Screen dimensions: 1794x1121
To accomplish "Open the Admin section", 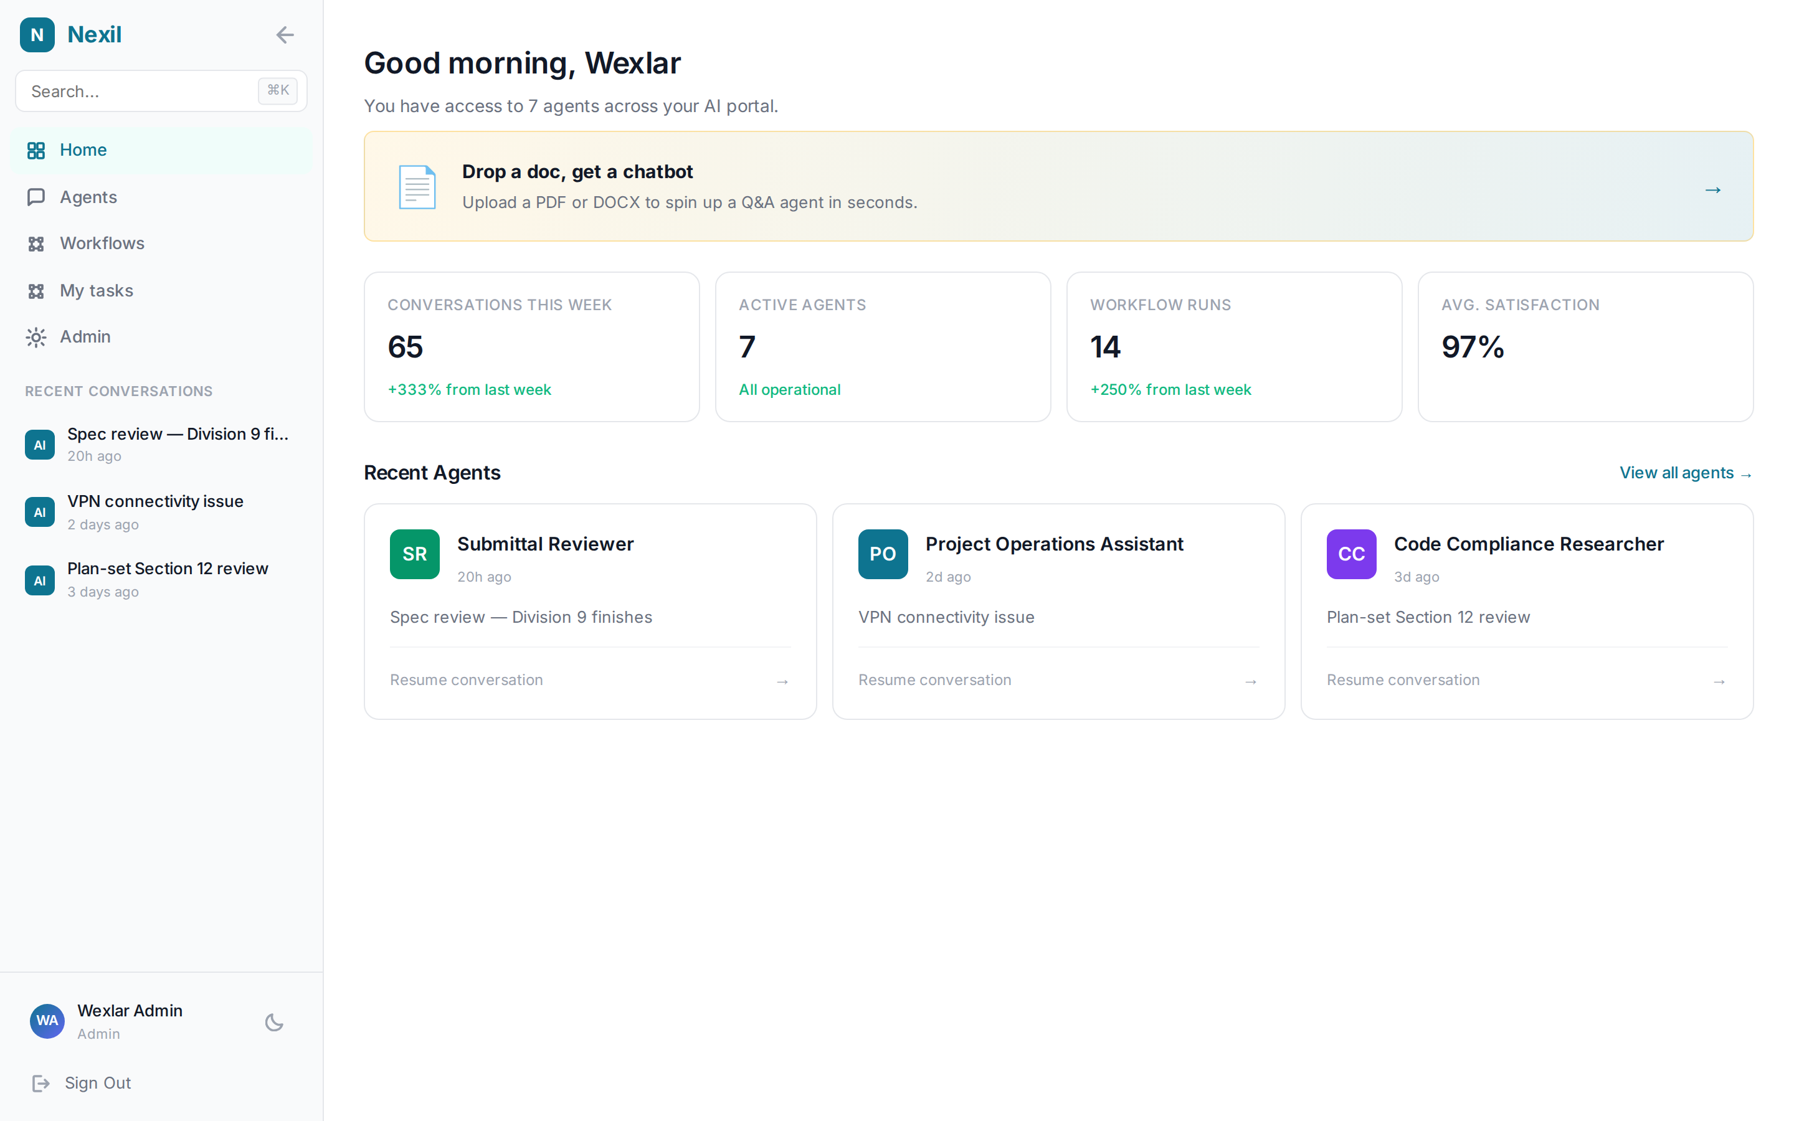I will pyautogui.click(x=161, y=336).
